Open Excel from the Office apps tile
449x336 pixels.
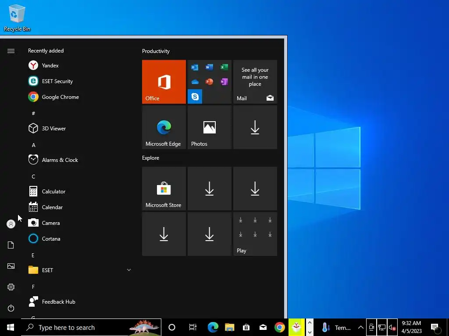(x=224, y=67)
